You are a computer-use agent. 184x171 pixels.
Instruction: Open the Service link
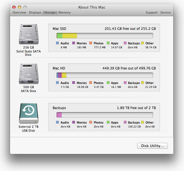pos(165,13)
